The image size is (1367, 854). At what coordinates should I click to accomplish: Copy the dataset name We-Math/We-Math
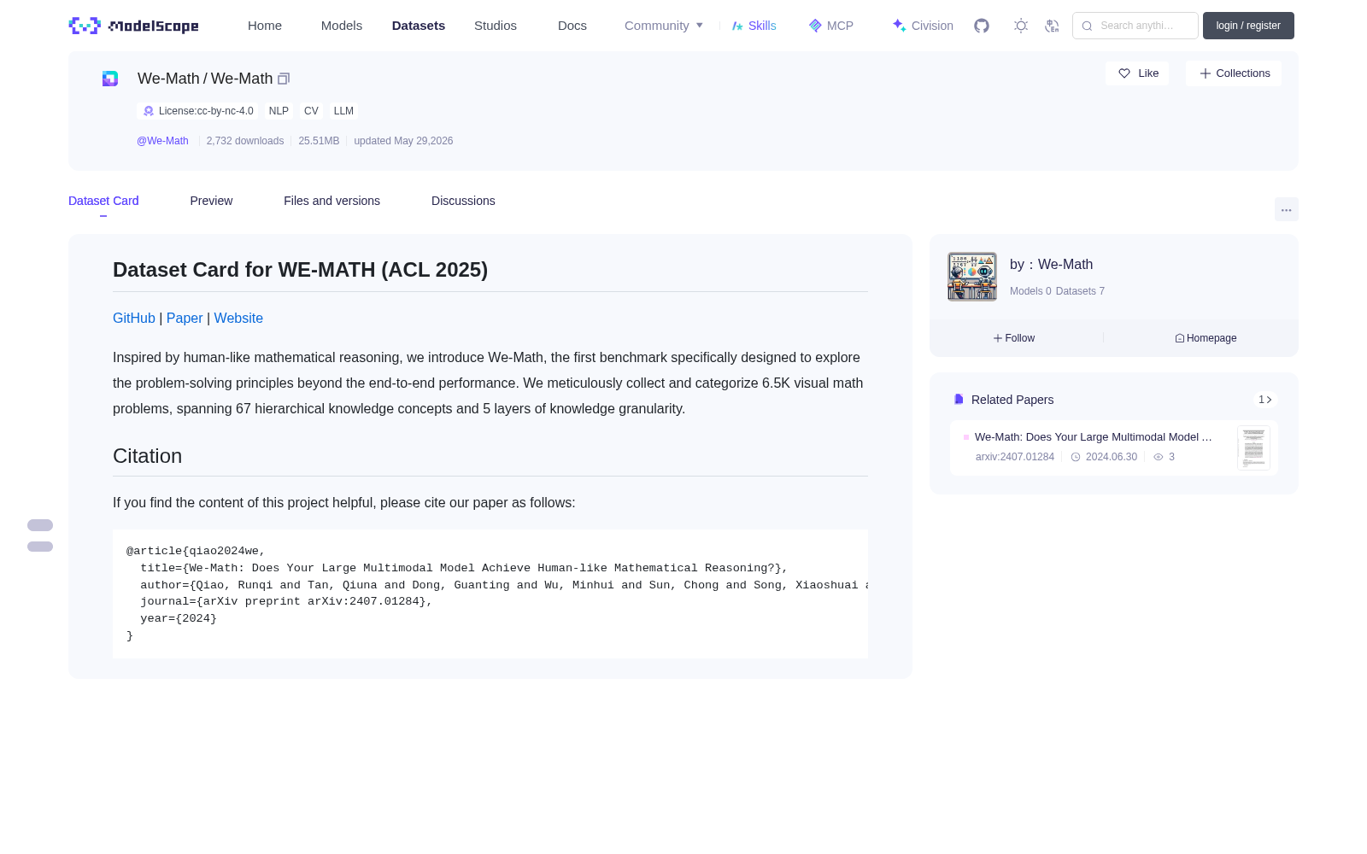284,79
